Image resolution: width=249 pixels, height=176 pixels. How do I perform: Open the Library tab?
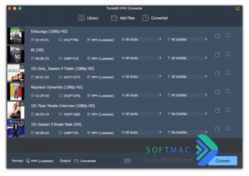click(88, 18)
